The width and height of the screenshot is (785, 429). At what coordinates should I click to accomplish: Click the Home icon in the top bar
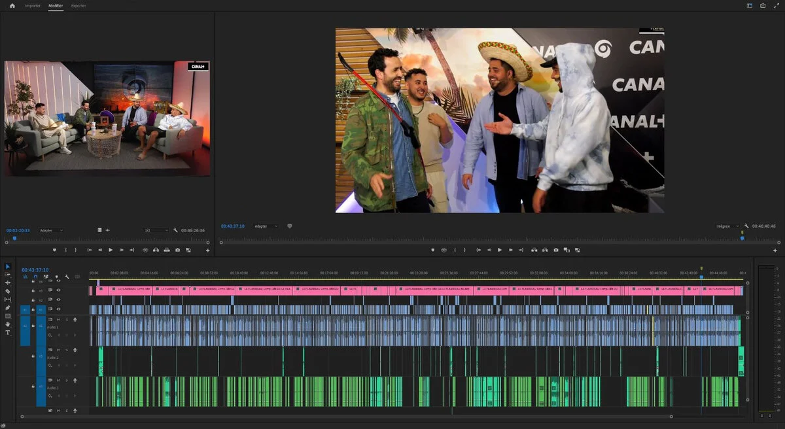pyautogui.click(x=12, y=6)
